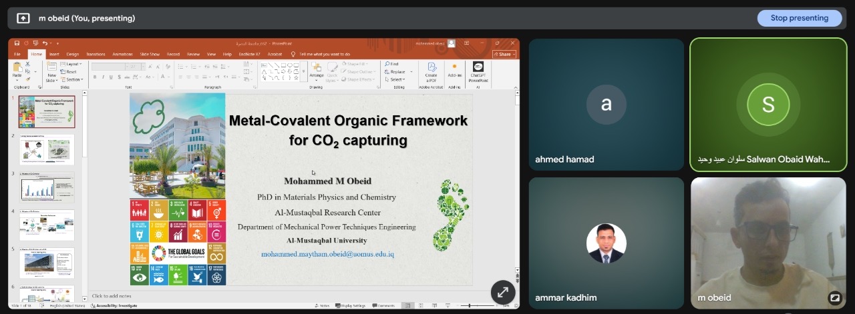Click the Create a PDF icon
Image resolution: width=855 pixels, height=314 pixels.
432,69
